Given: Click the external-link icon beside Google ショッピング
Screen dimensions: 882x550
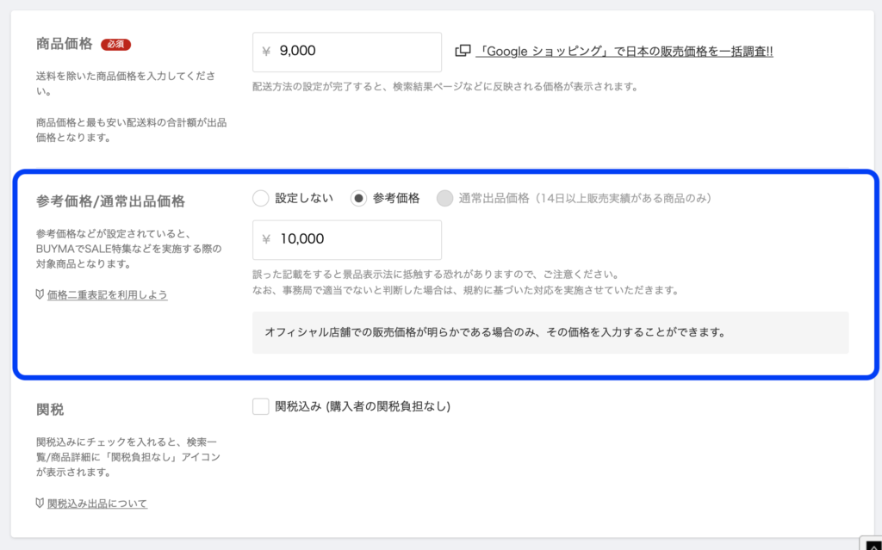Looking at the screenshot, I should (463, 51).
